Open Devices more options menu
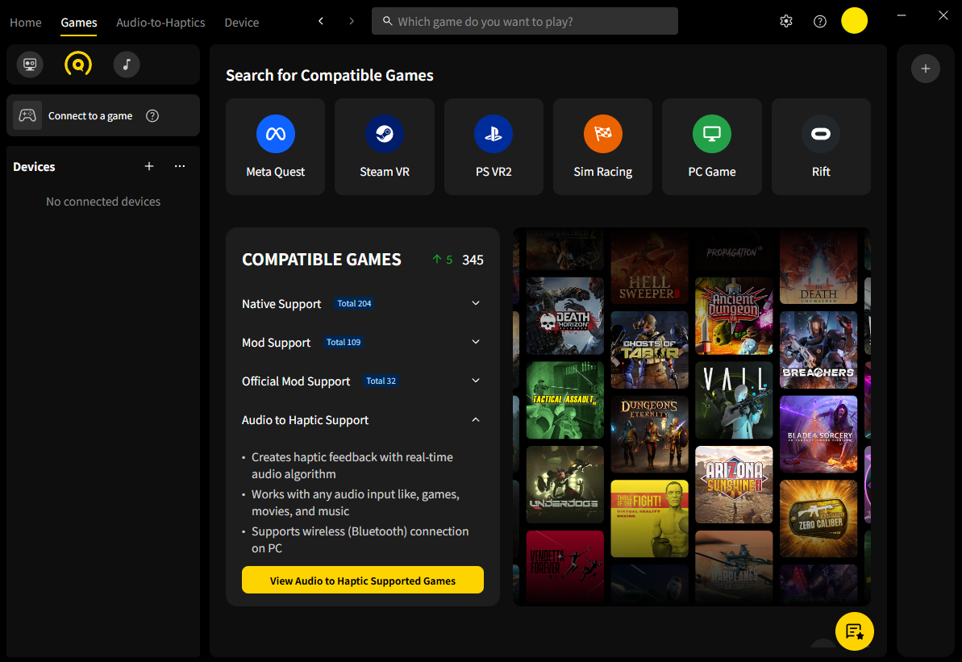 pos(180,166)
